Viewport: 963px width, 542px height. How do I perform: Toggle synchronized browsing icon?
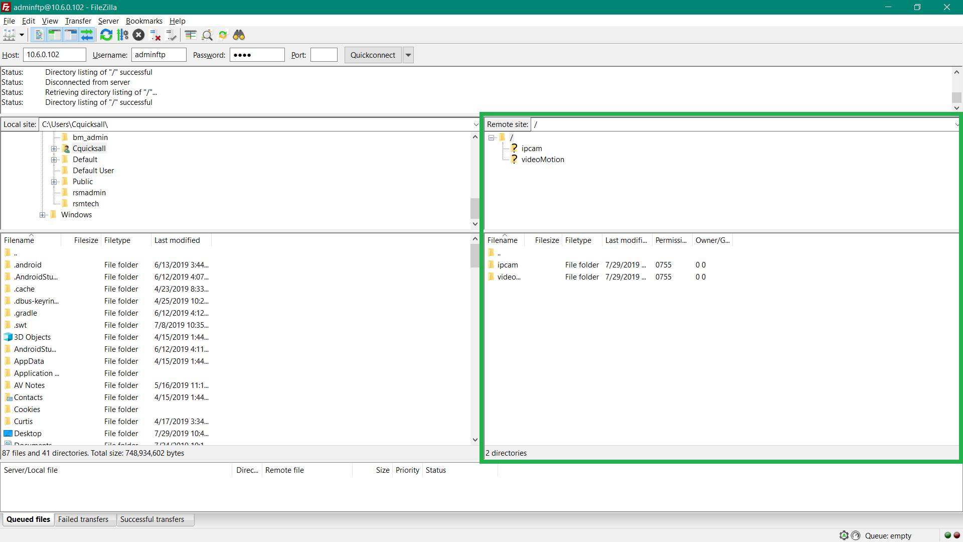click(x=223, y=35)
